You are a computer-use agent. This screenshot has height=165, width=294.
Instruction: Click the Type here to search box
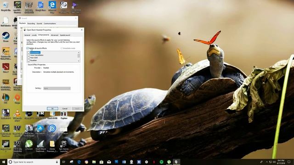click(x=34, y=162)
